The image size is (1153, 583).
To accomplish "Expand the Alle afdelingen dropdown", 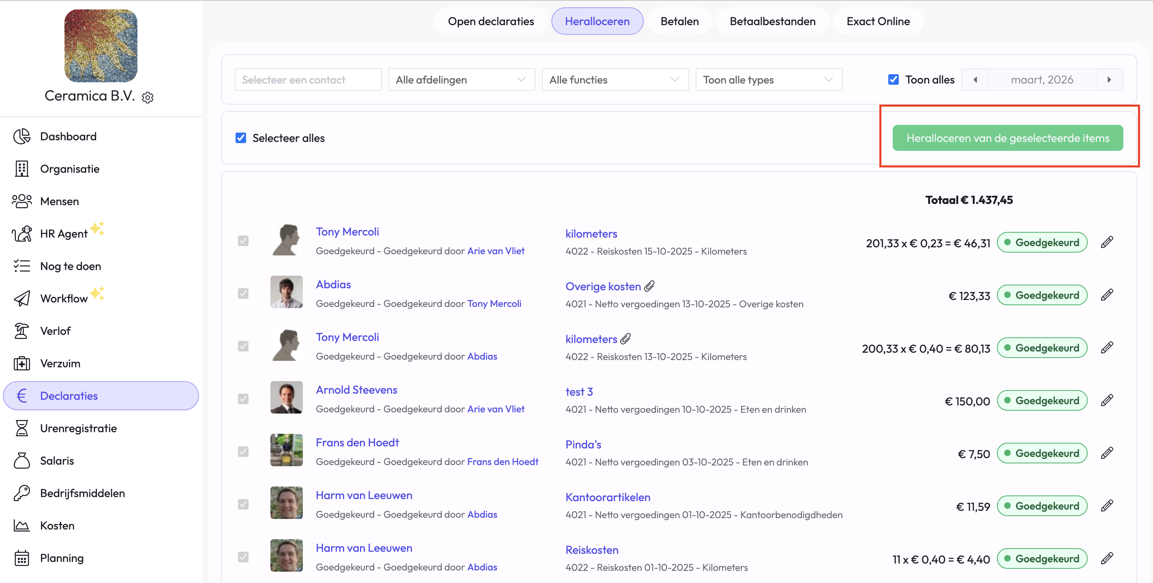I will [461, 80].
